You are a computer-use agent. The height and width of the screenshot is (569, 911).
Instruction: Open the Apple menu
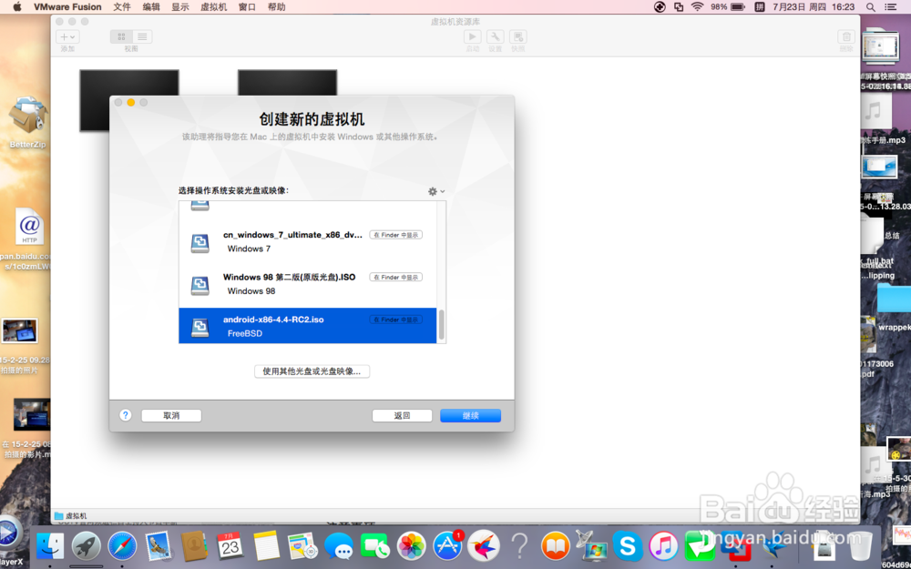(16, 7)
